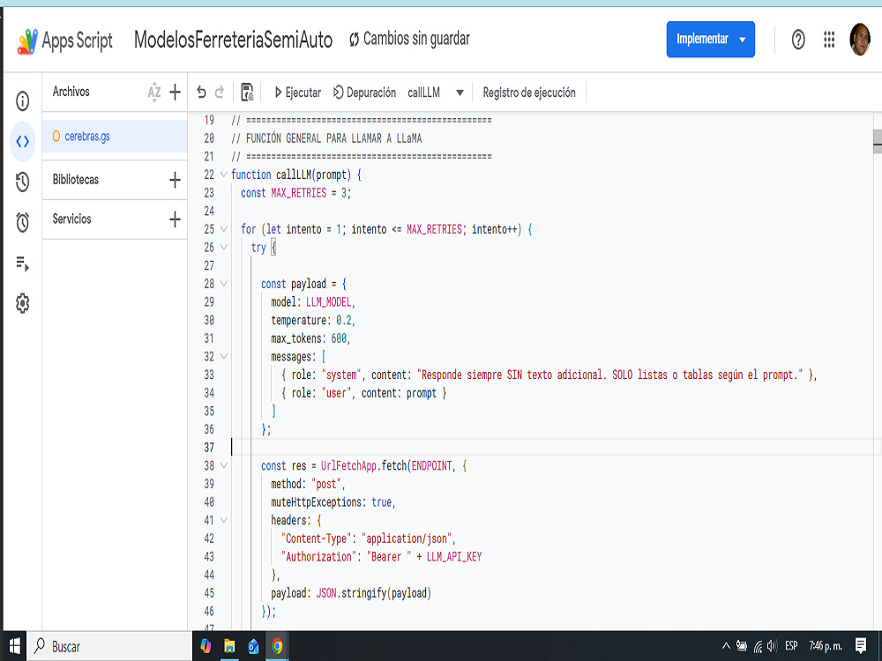
Task: Open the clock showing 7:46 p. m.
Action: (826, 646)
